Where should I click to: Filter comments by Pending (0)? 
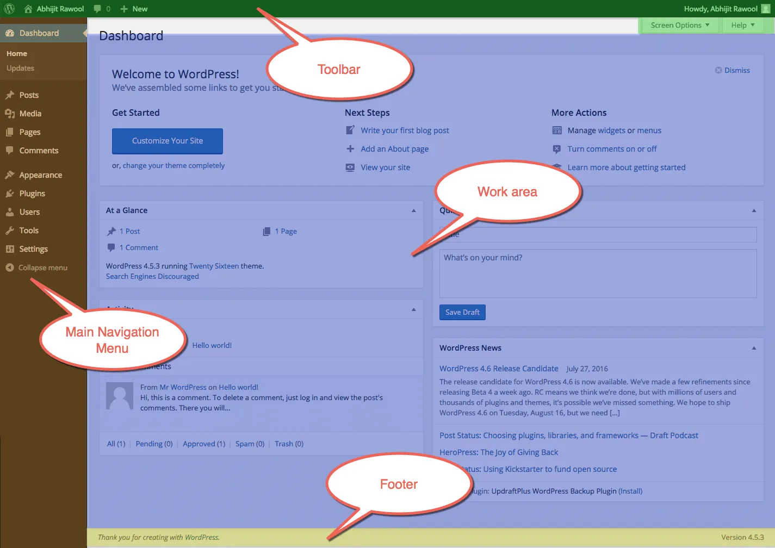(x=154, y=444)
